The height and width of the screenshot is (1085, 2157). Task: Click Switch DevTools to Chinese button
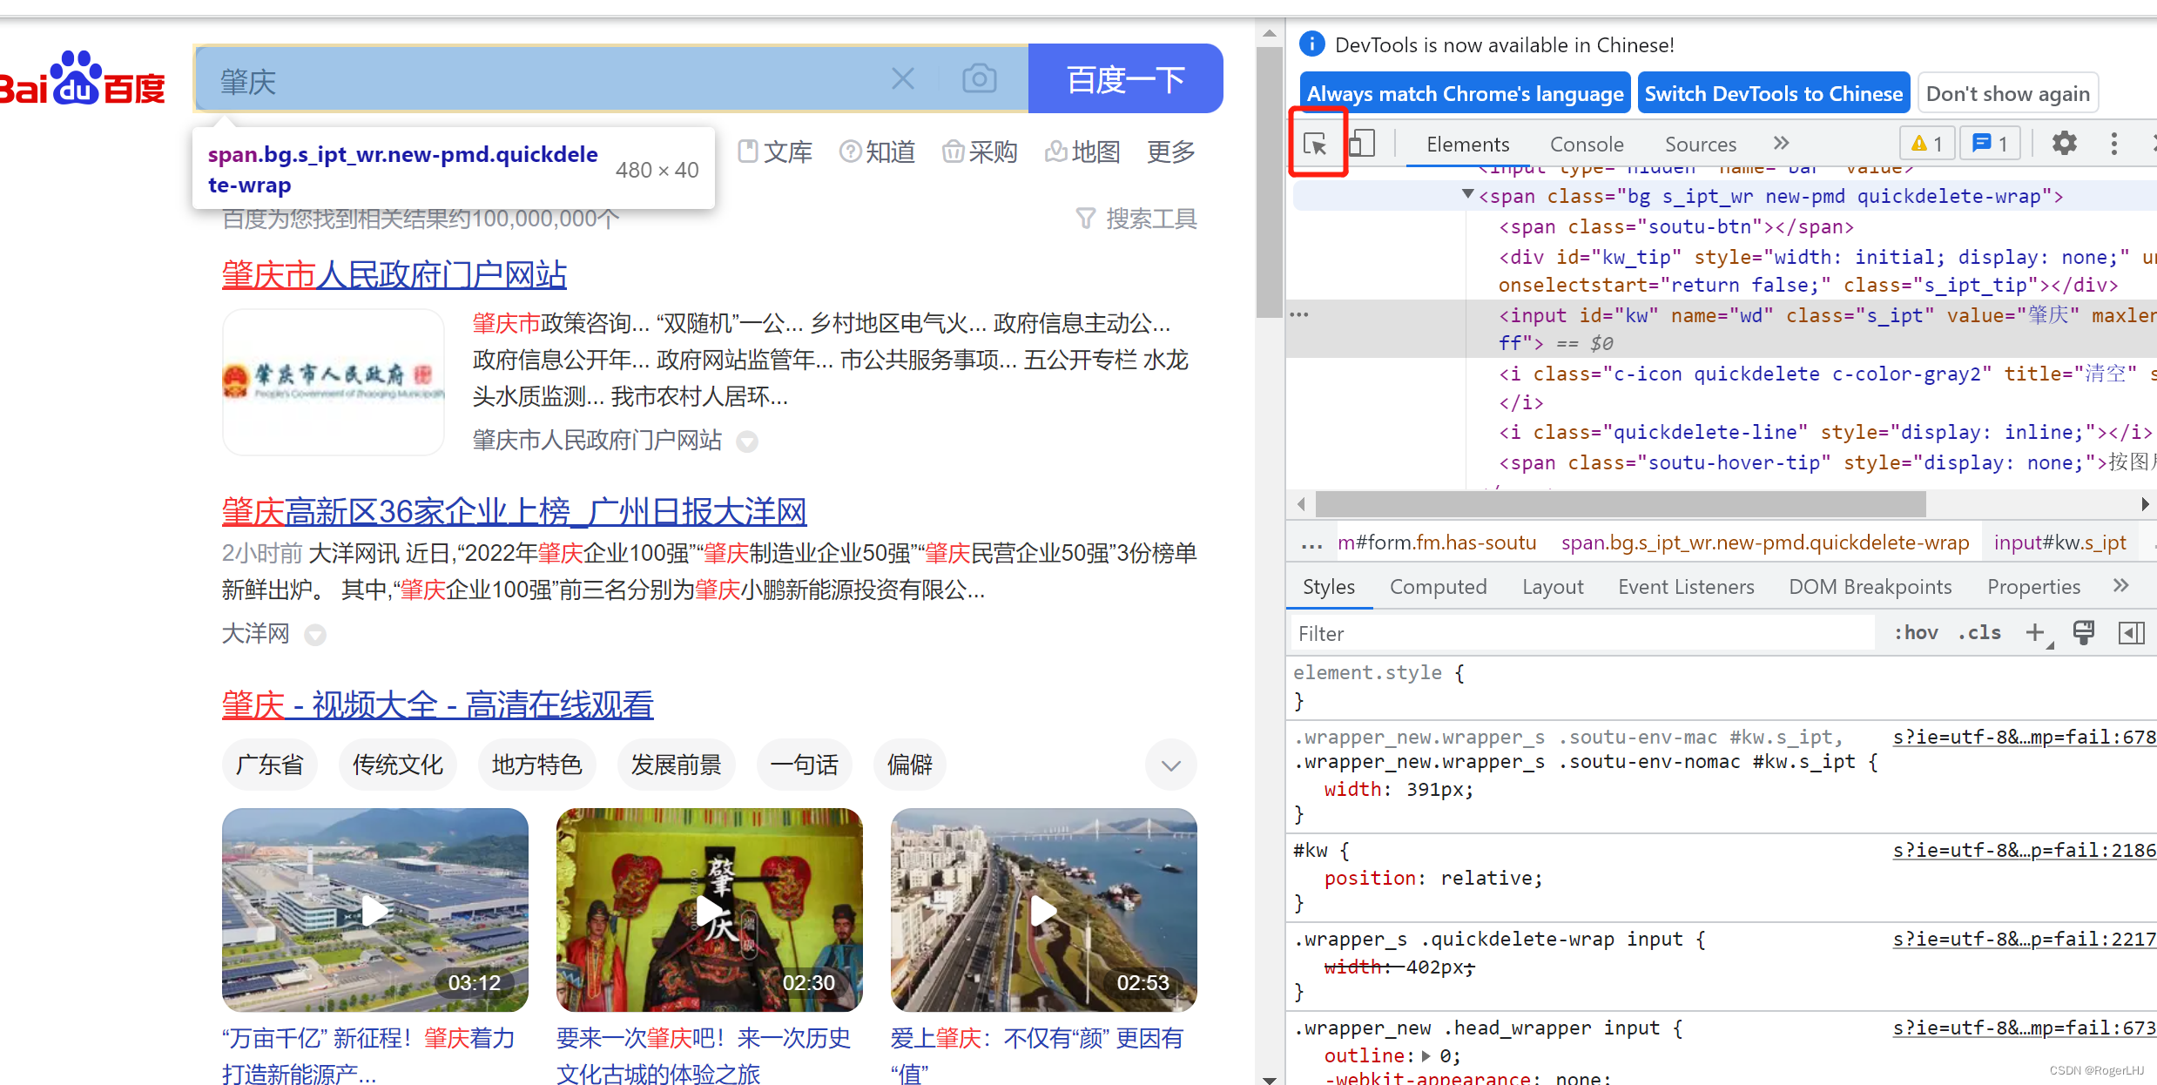pyautogui.click(x=1773, y=93)
